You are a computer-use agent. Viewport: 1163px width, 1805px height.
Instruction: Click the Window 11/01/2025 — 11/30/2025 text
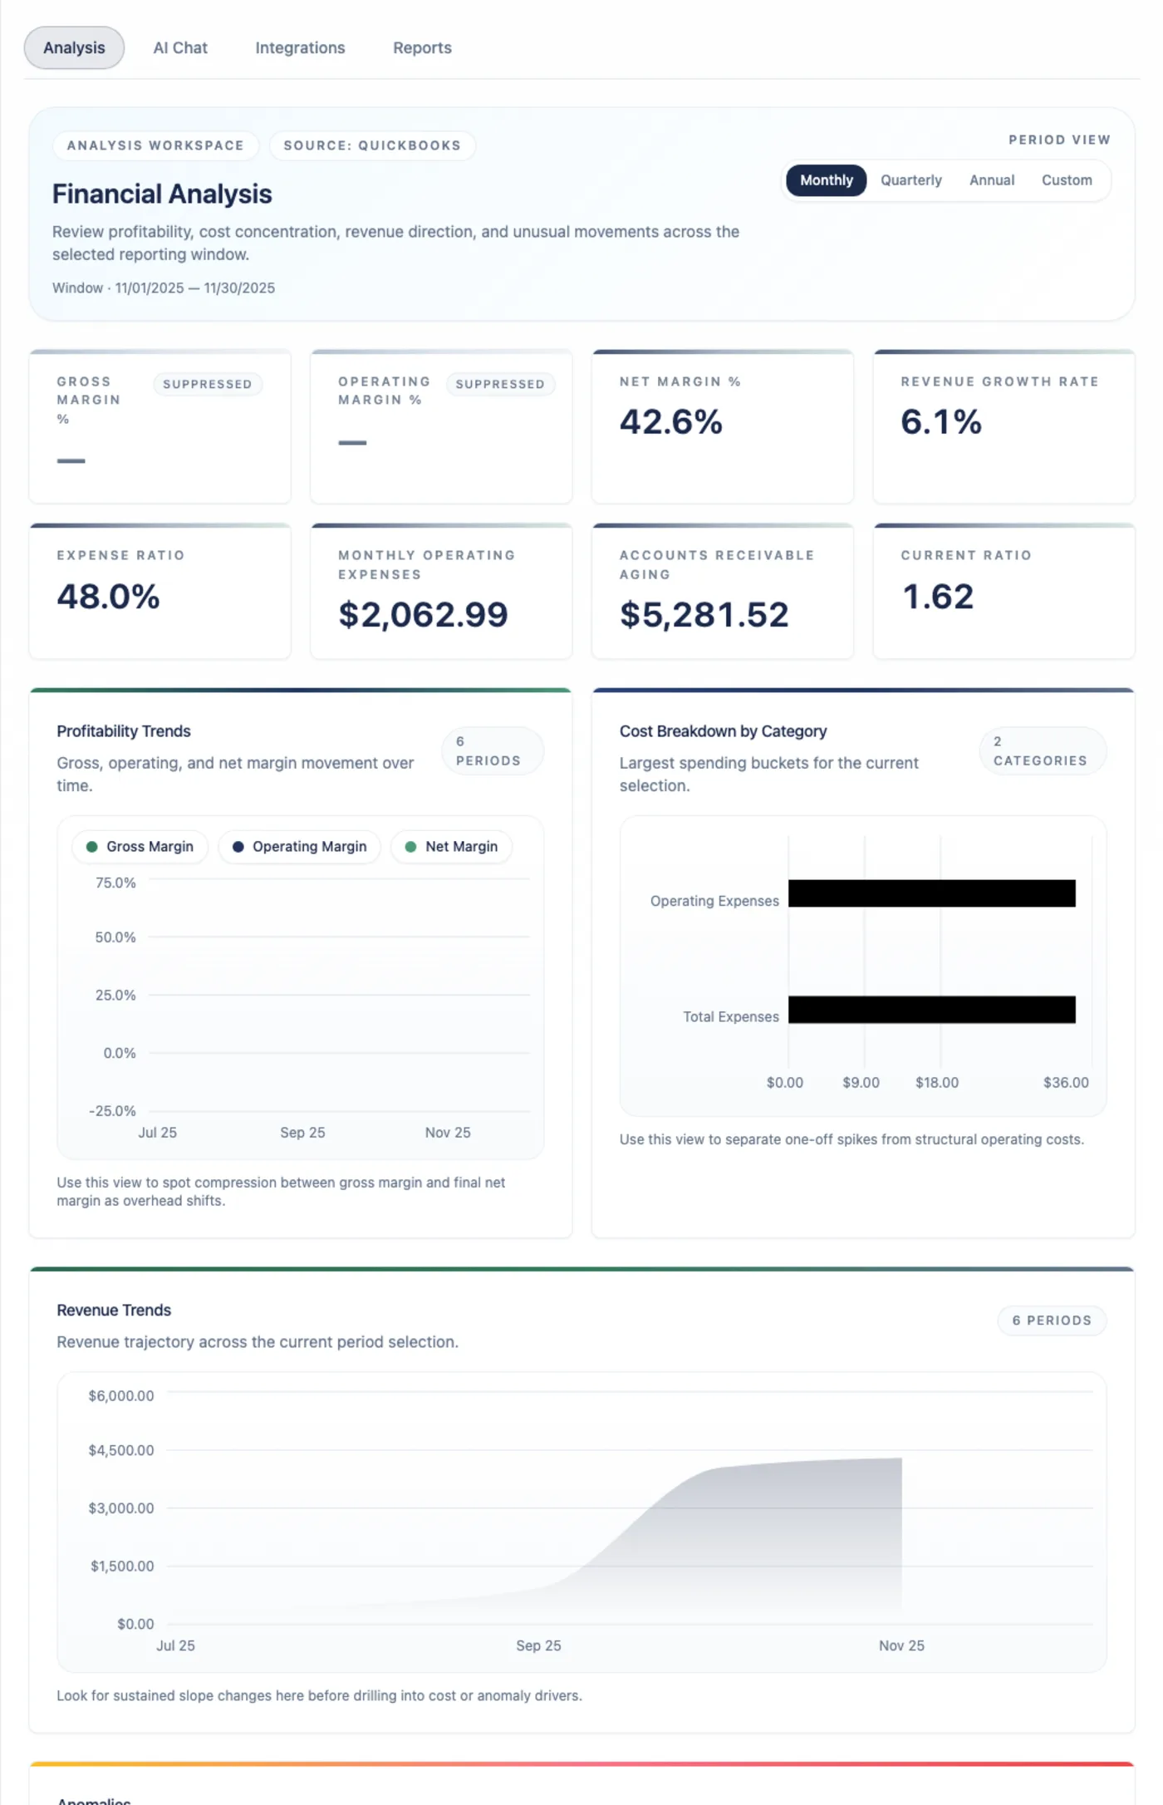[x=164, y=288]
